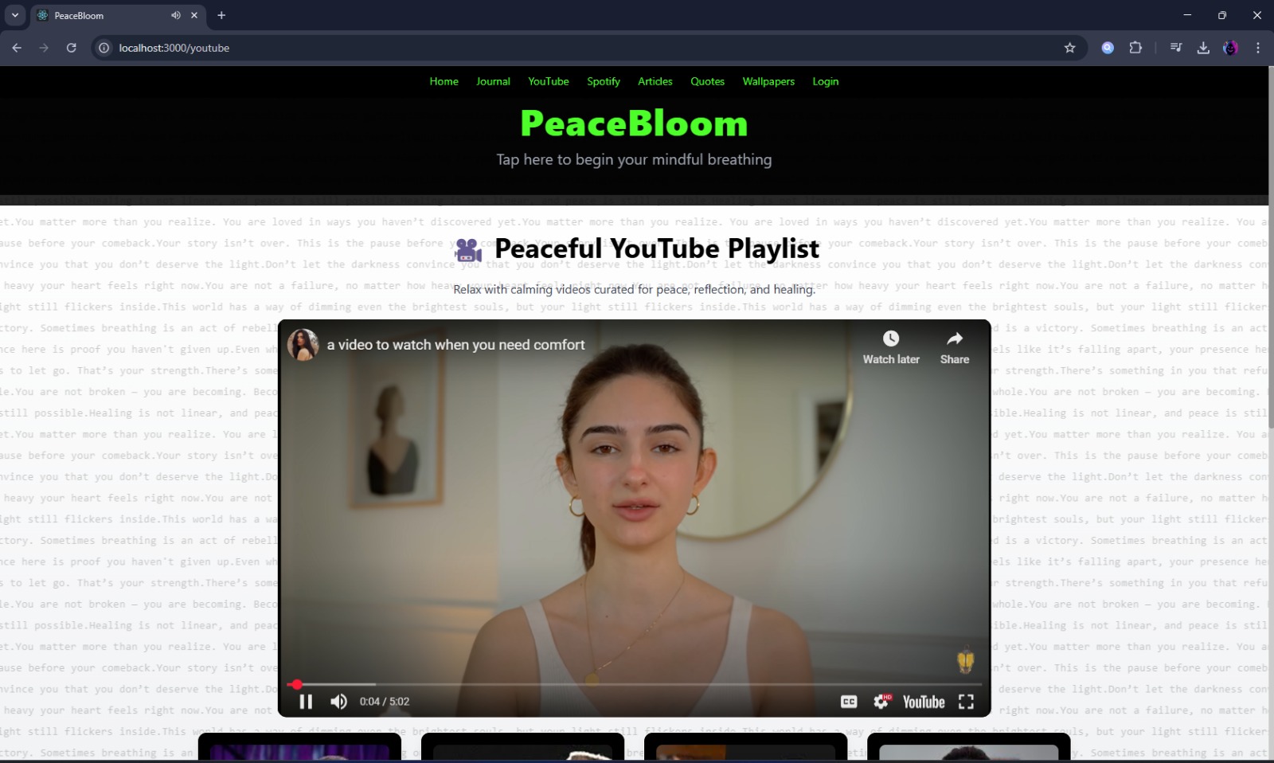Image resolution: width=1274 pixels, height=763 pixels.
Task: Mute tab audio speaker icon
Action: click(175, 15)
